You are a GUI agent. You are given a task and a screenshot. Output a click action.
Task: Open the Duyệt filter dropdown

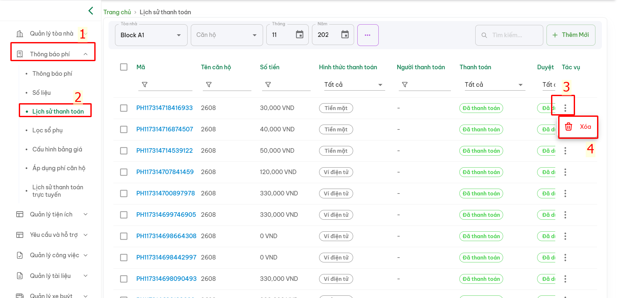549,85
